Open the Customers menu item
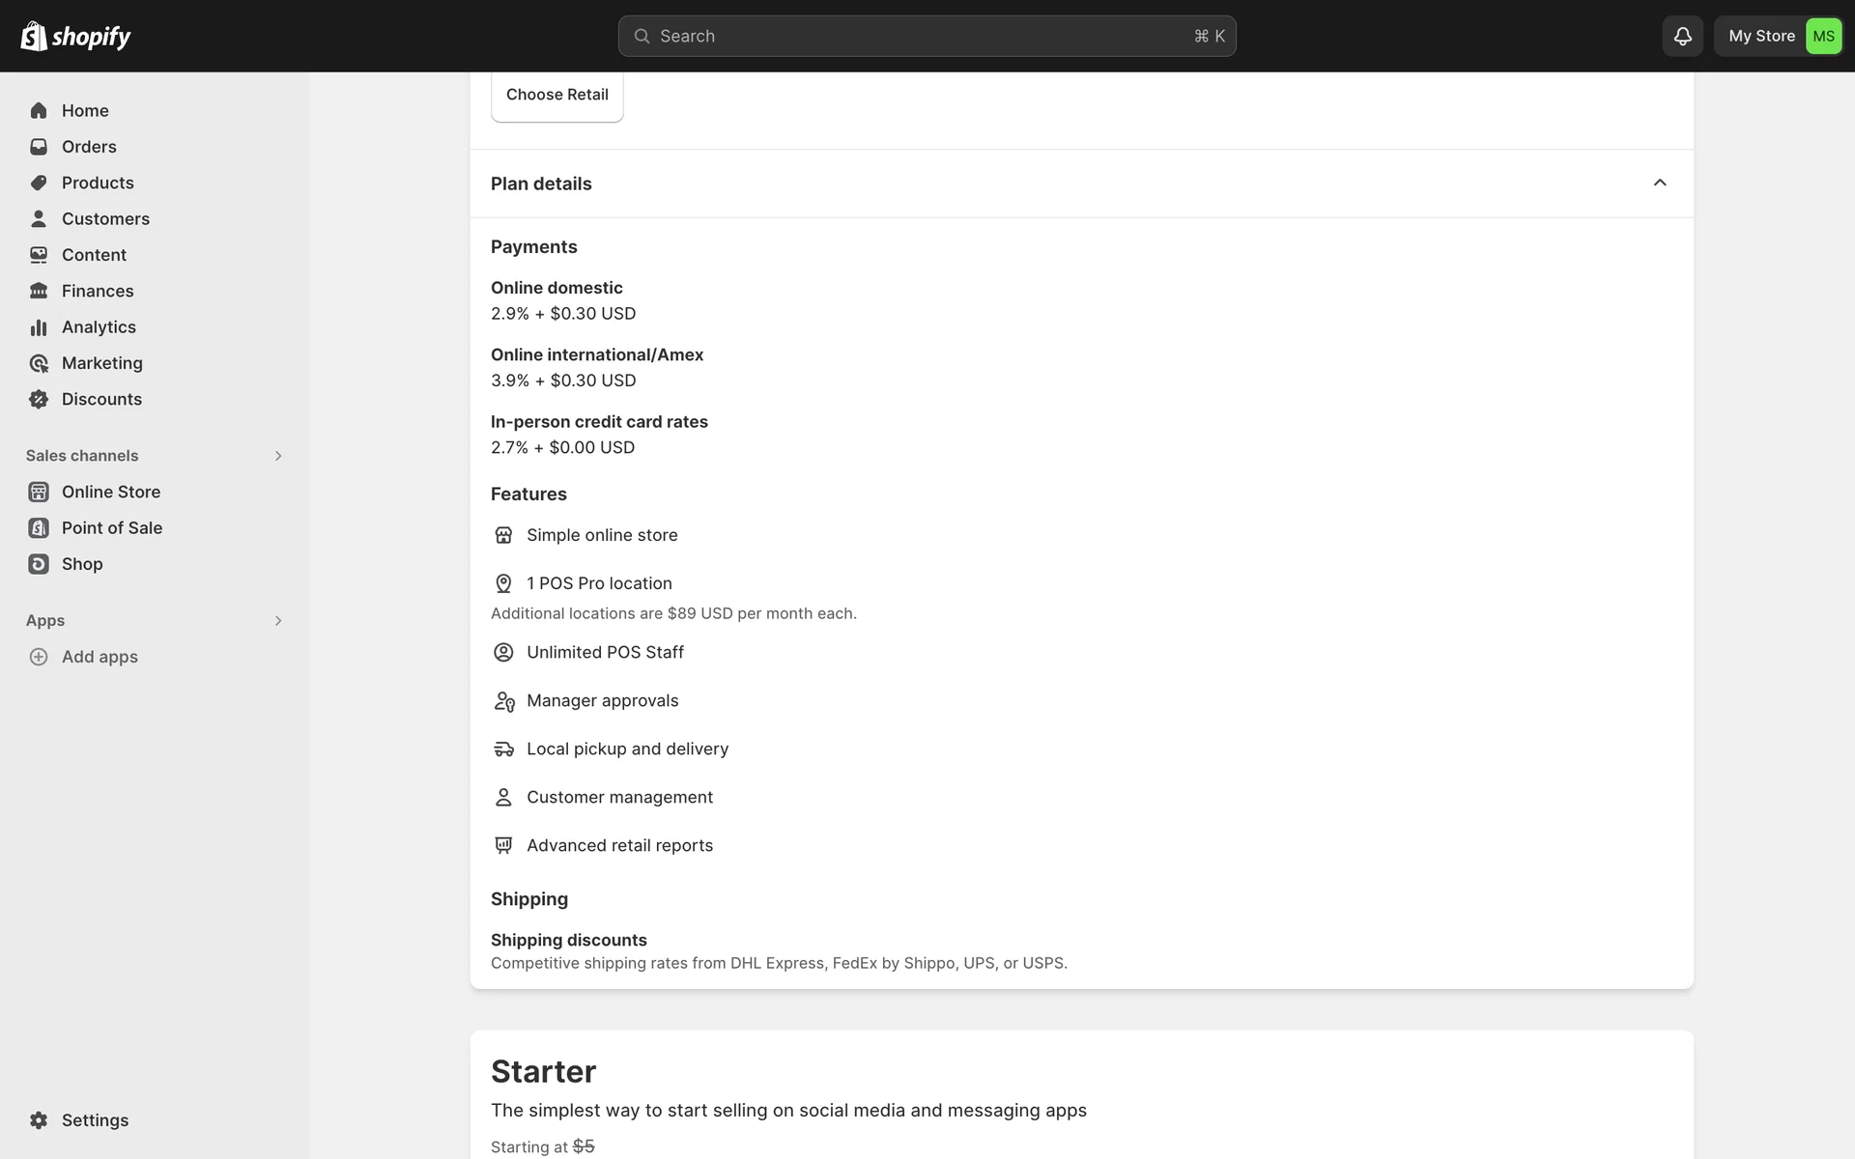 click(x=105, y=219)
